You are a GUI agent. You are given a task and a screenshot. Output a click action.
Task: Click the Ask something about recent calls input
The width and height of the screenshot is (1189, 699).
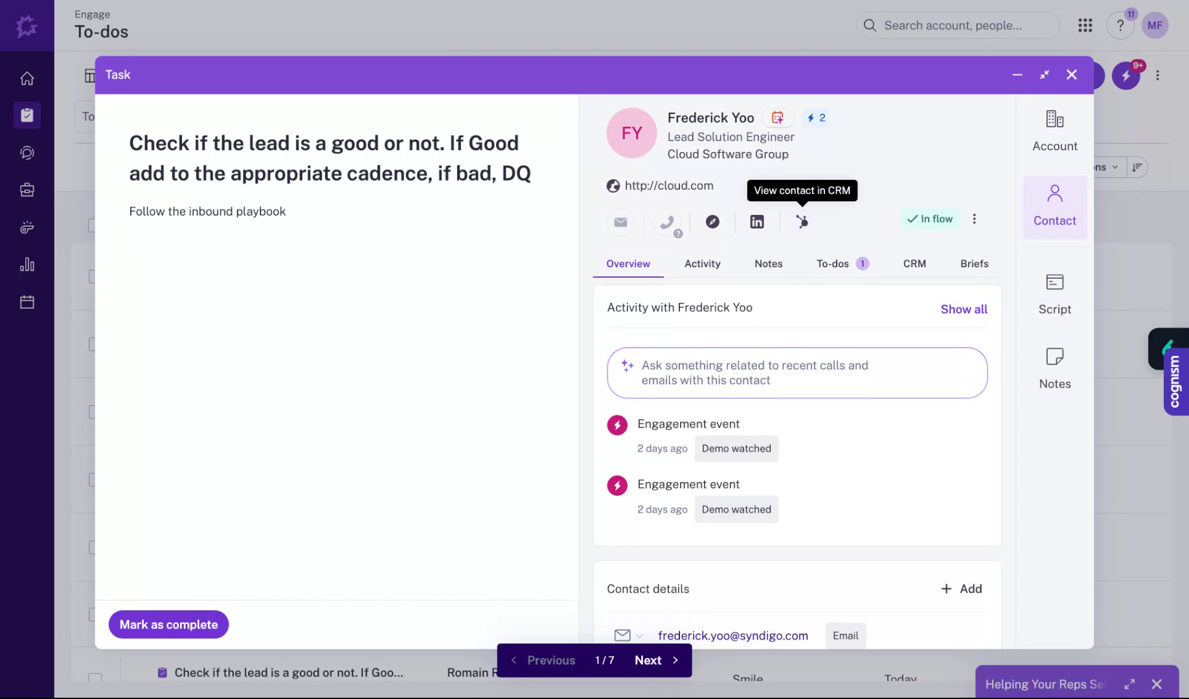coord(797,373)
